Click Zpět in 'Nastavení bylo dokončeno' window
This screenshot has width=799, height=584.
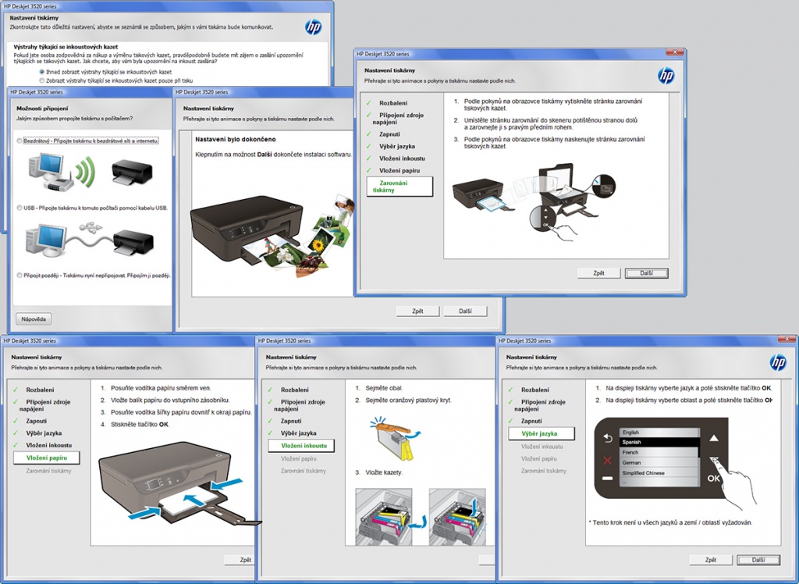[x=418, y=311]
